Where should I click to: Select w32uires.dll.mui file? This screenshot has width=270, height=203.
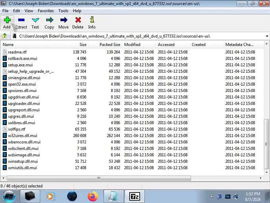23,136
